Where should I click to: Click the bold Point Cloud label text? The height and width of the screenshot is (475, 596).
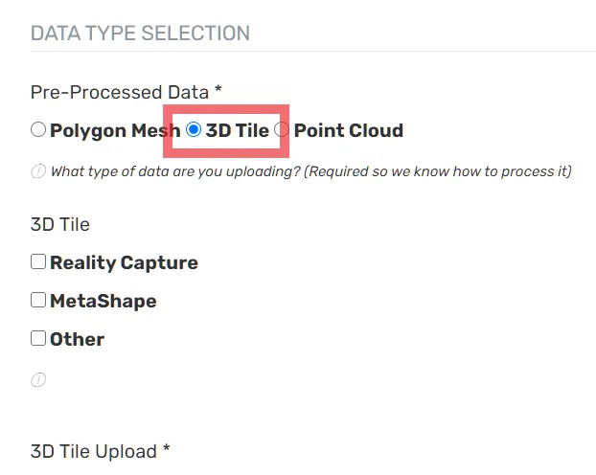coord(349,130)
